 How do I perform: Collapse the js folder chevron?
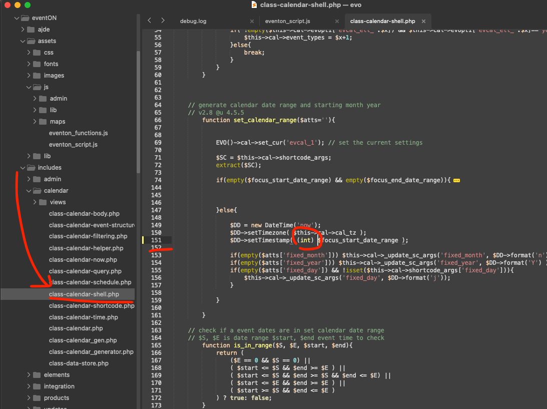point(29,87)
